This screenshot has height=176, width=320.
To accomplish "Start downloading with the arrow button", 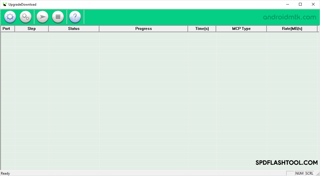I will 42,17.
